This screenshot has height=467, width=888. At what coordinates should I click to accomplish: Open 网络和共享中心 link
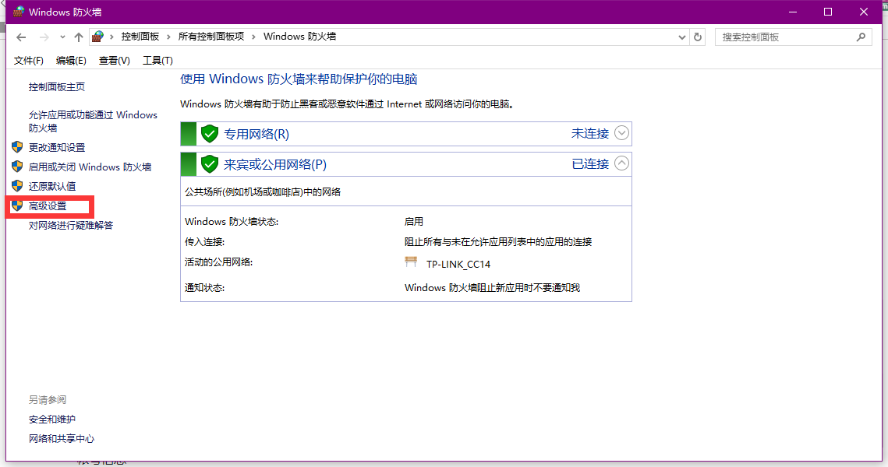62,439
